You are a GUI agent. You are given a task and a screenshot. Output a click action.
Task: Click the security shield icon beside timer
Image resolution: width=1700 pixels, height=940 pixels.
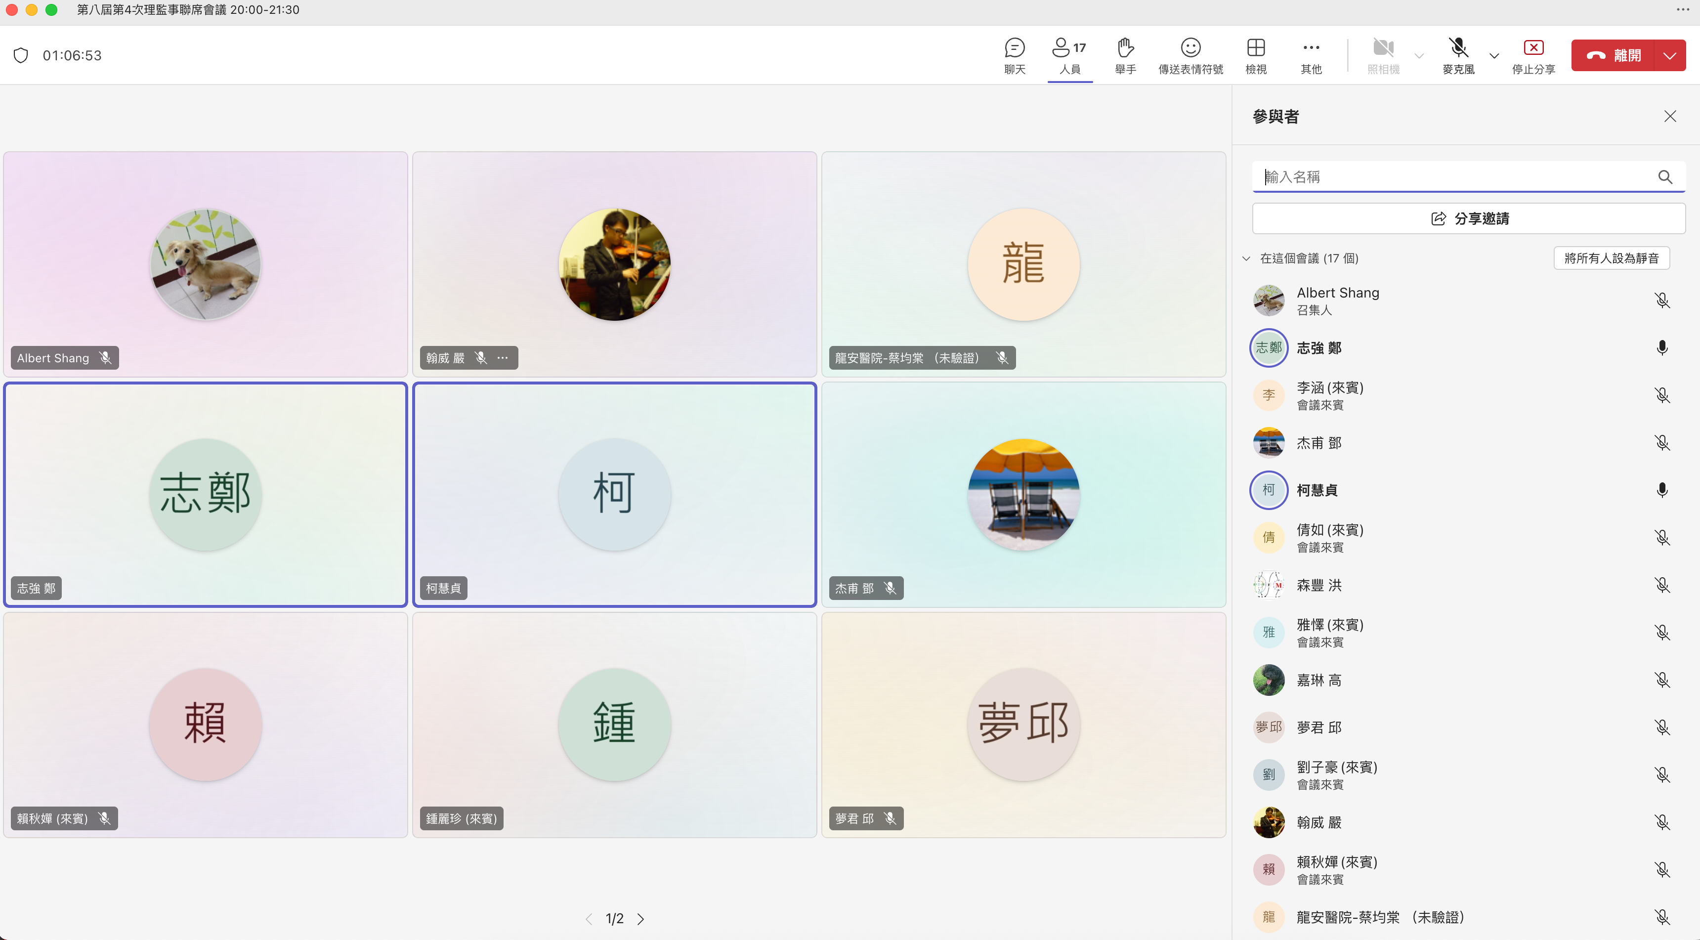point(21,55)
